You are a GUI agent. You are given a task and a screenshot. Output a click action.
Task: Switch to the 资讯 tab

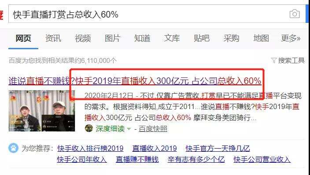click(x=53, y=38)
